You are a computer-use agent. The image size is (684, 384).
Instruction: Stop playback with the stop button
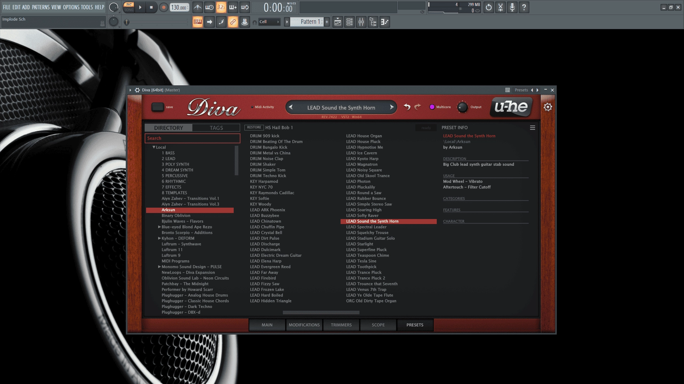coord(151,7)
